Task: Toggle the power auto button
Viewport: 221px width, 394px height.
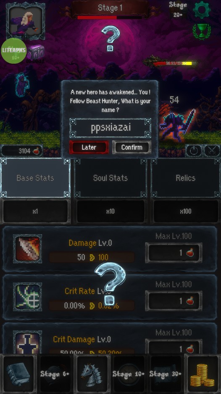Action: pyautogui.click(x=194, y=151)
